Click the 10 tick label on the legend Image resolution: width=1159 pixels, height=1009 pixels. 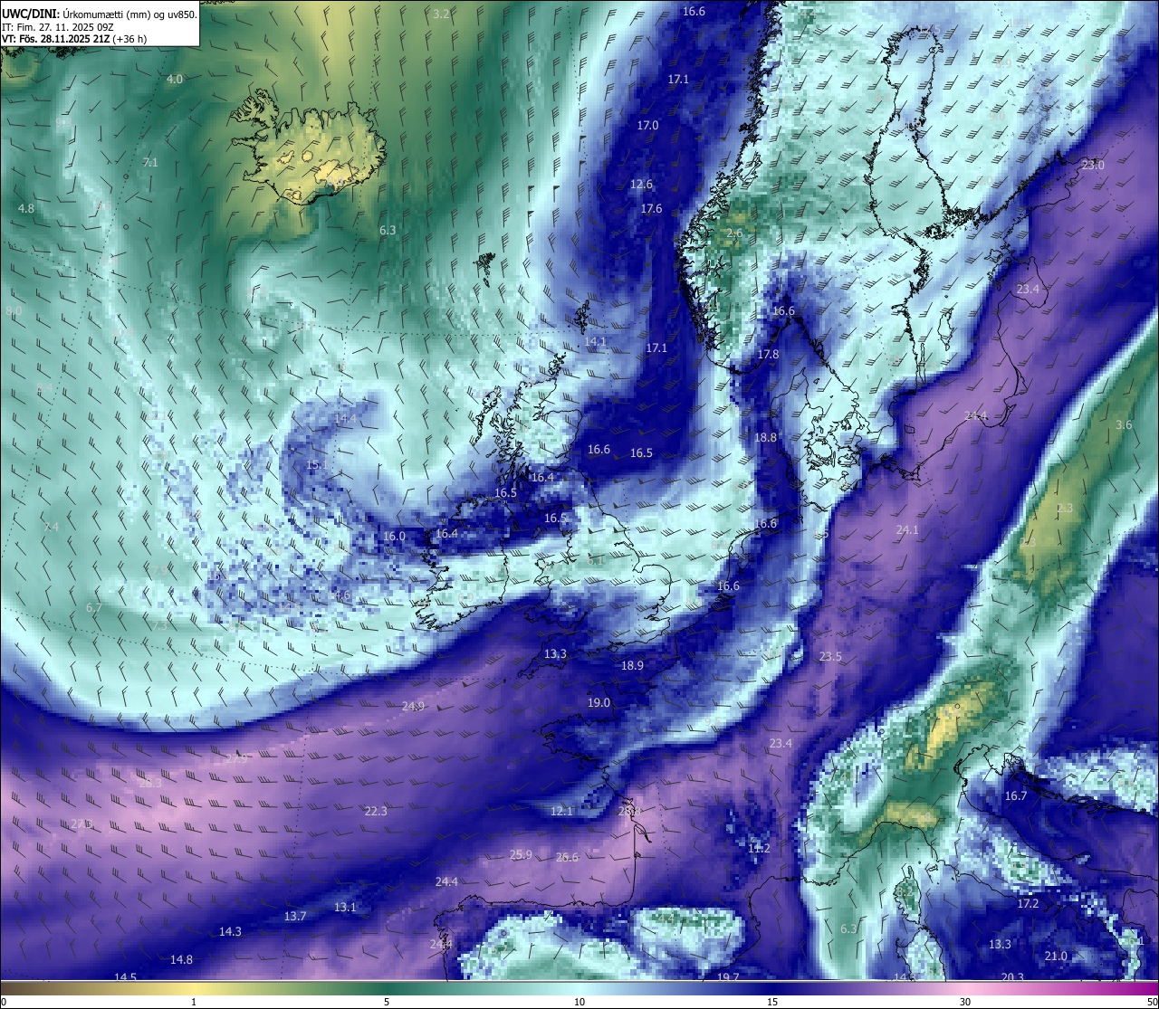(579, 1002)
